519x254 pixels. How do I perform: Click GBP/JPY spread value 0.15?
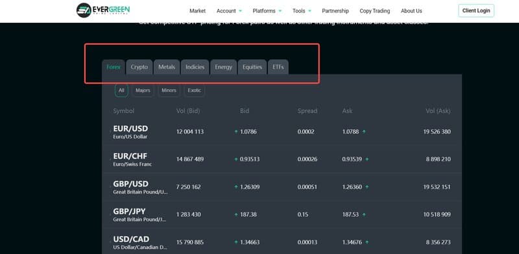click(303, 214)
